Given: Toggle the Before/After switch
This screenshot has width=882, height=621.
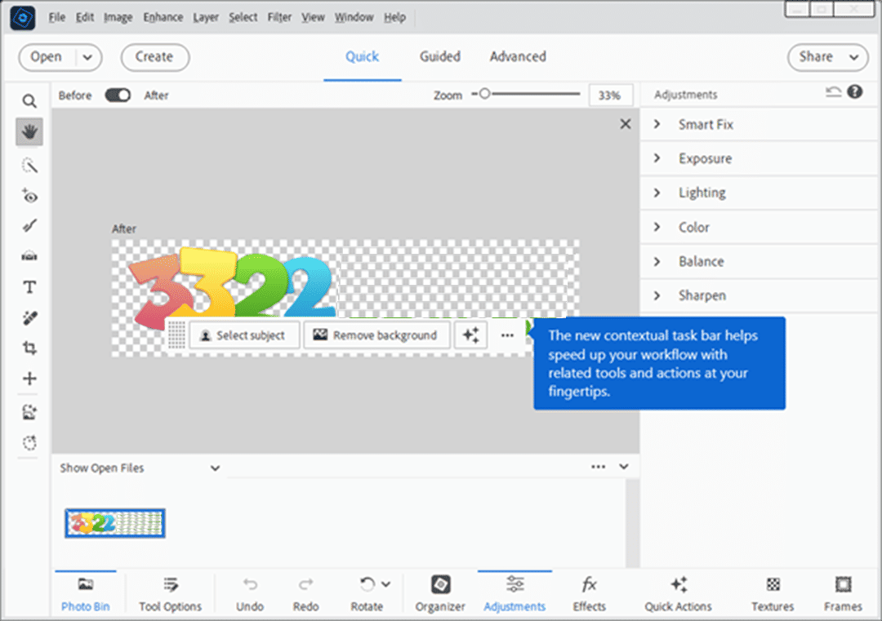Looking at the screenshot, I should (x=118, y=95).
